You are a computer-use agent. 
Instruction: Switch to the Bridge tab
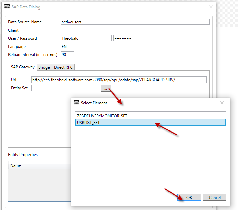coord(44,67)
